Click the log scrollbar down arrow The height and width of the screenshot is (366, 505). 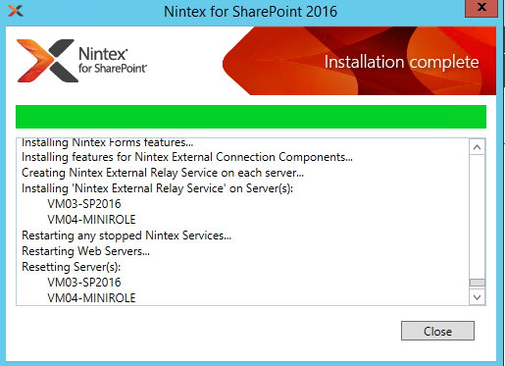click(x=477, y=297)
